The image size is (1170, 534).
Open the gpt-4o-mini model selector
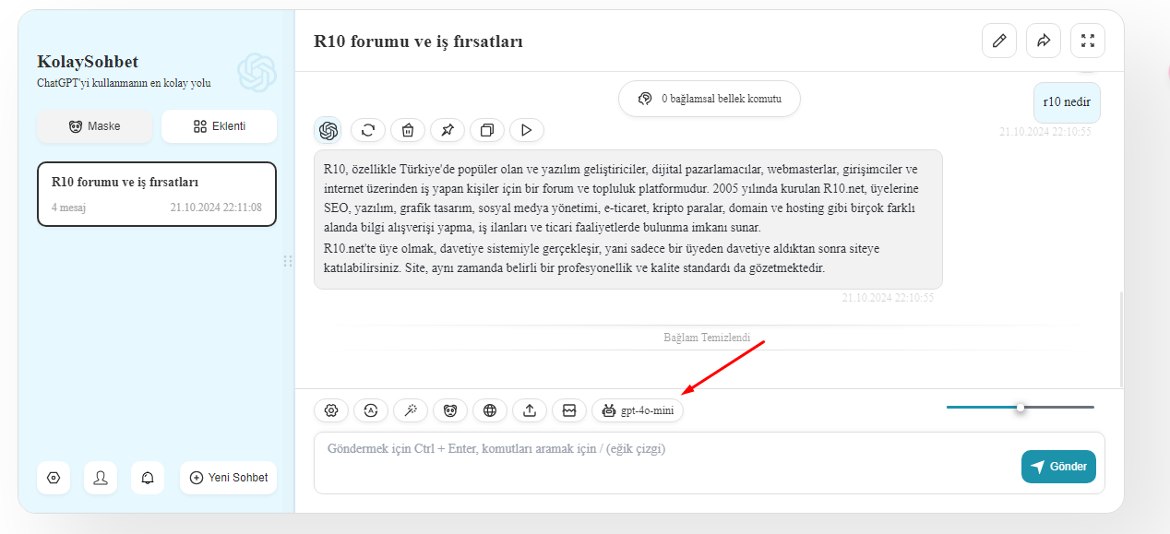(x=638, y=410)
